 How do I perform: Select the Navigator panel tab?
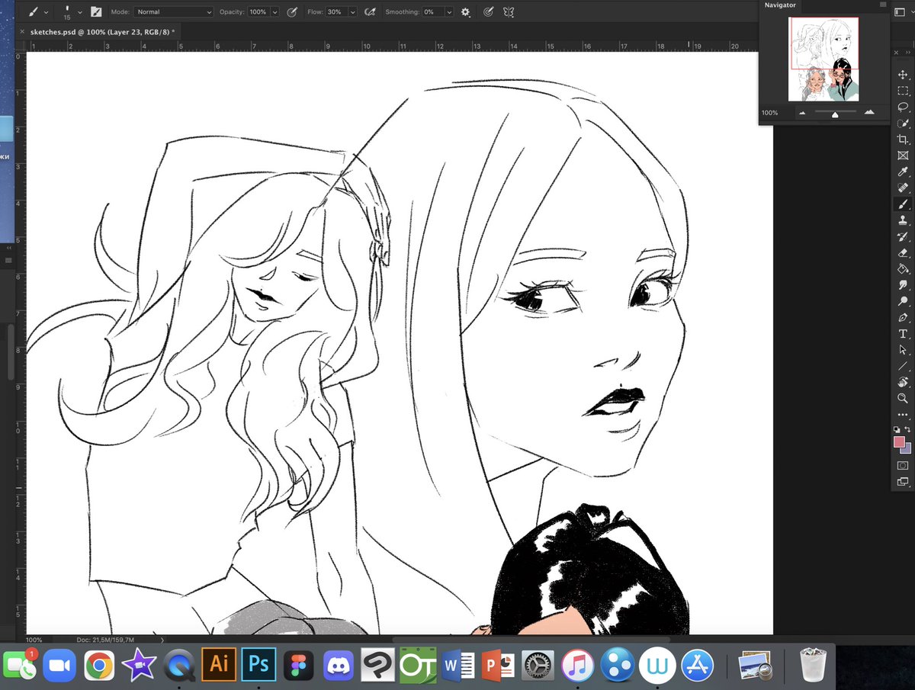coord(780,5)
